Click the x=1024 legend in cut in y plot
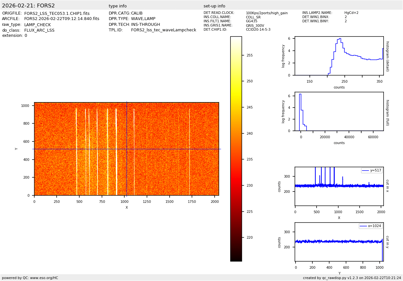 (371, 226)
